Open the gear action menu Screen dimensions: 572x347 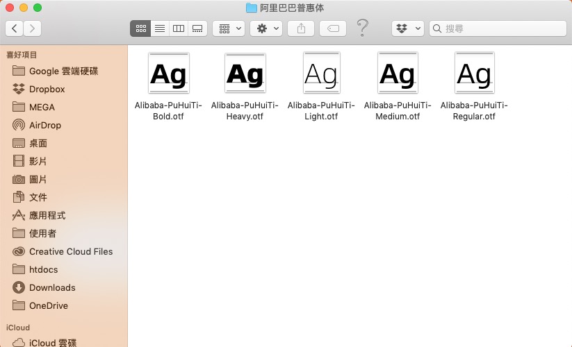tap(266, 28)
